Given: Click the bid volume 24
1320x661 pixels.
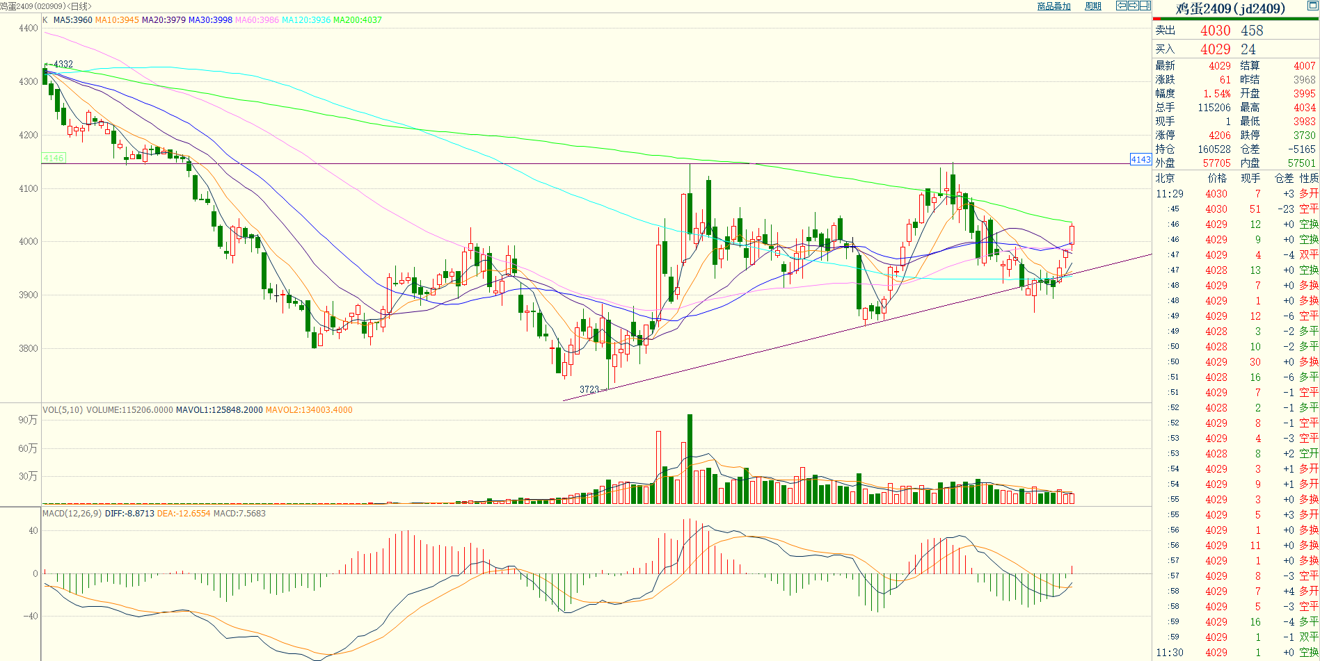Looking at the screenshot, I should 1248,49.
